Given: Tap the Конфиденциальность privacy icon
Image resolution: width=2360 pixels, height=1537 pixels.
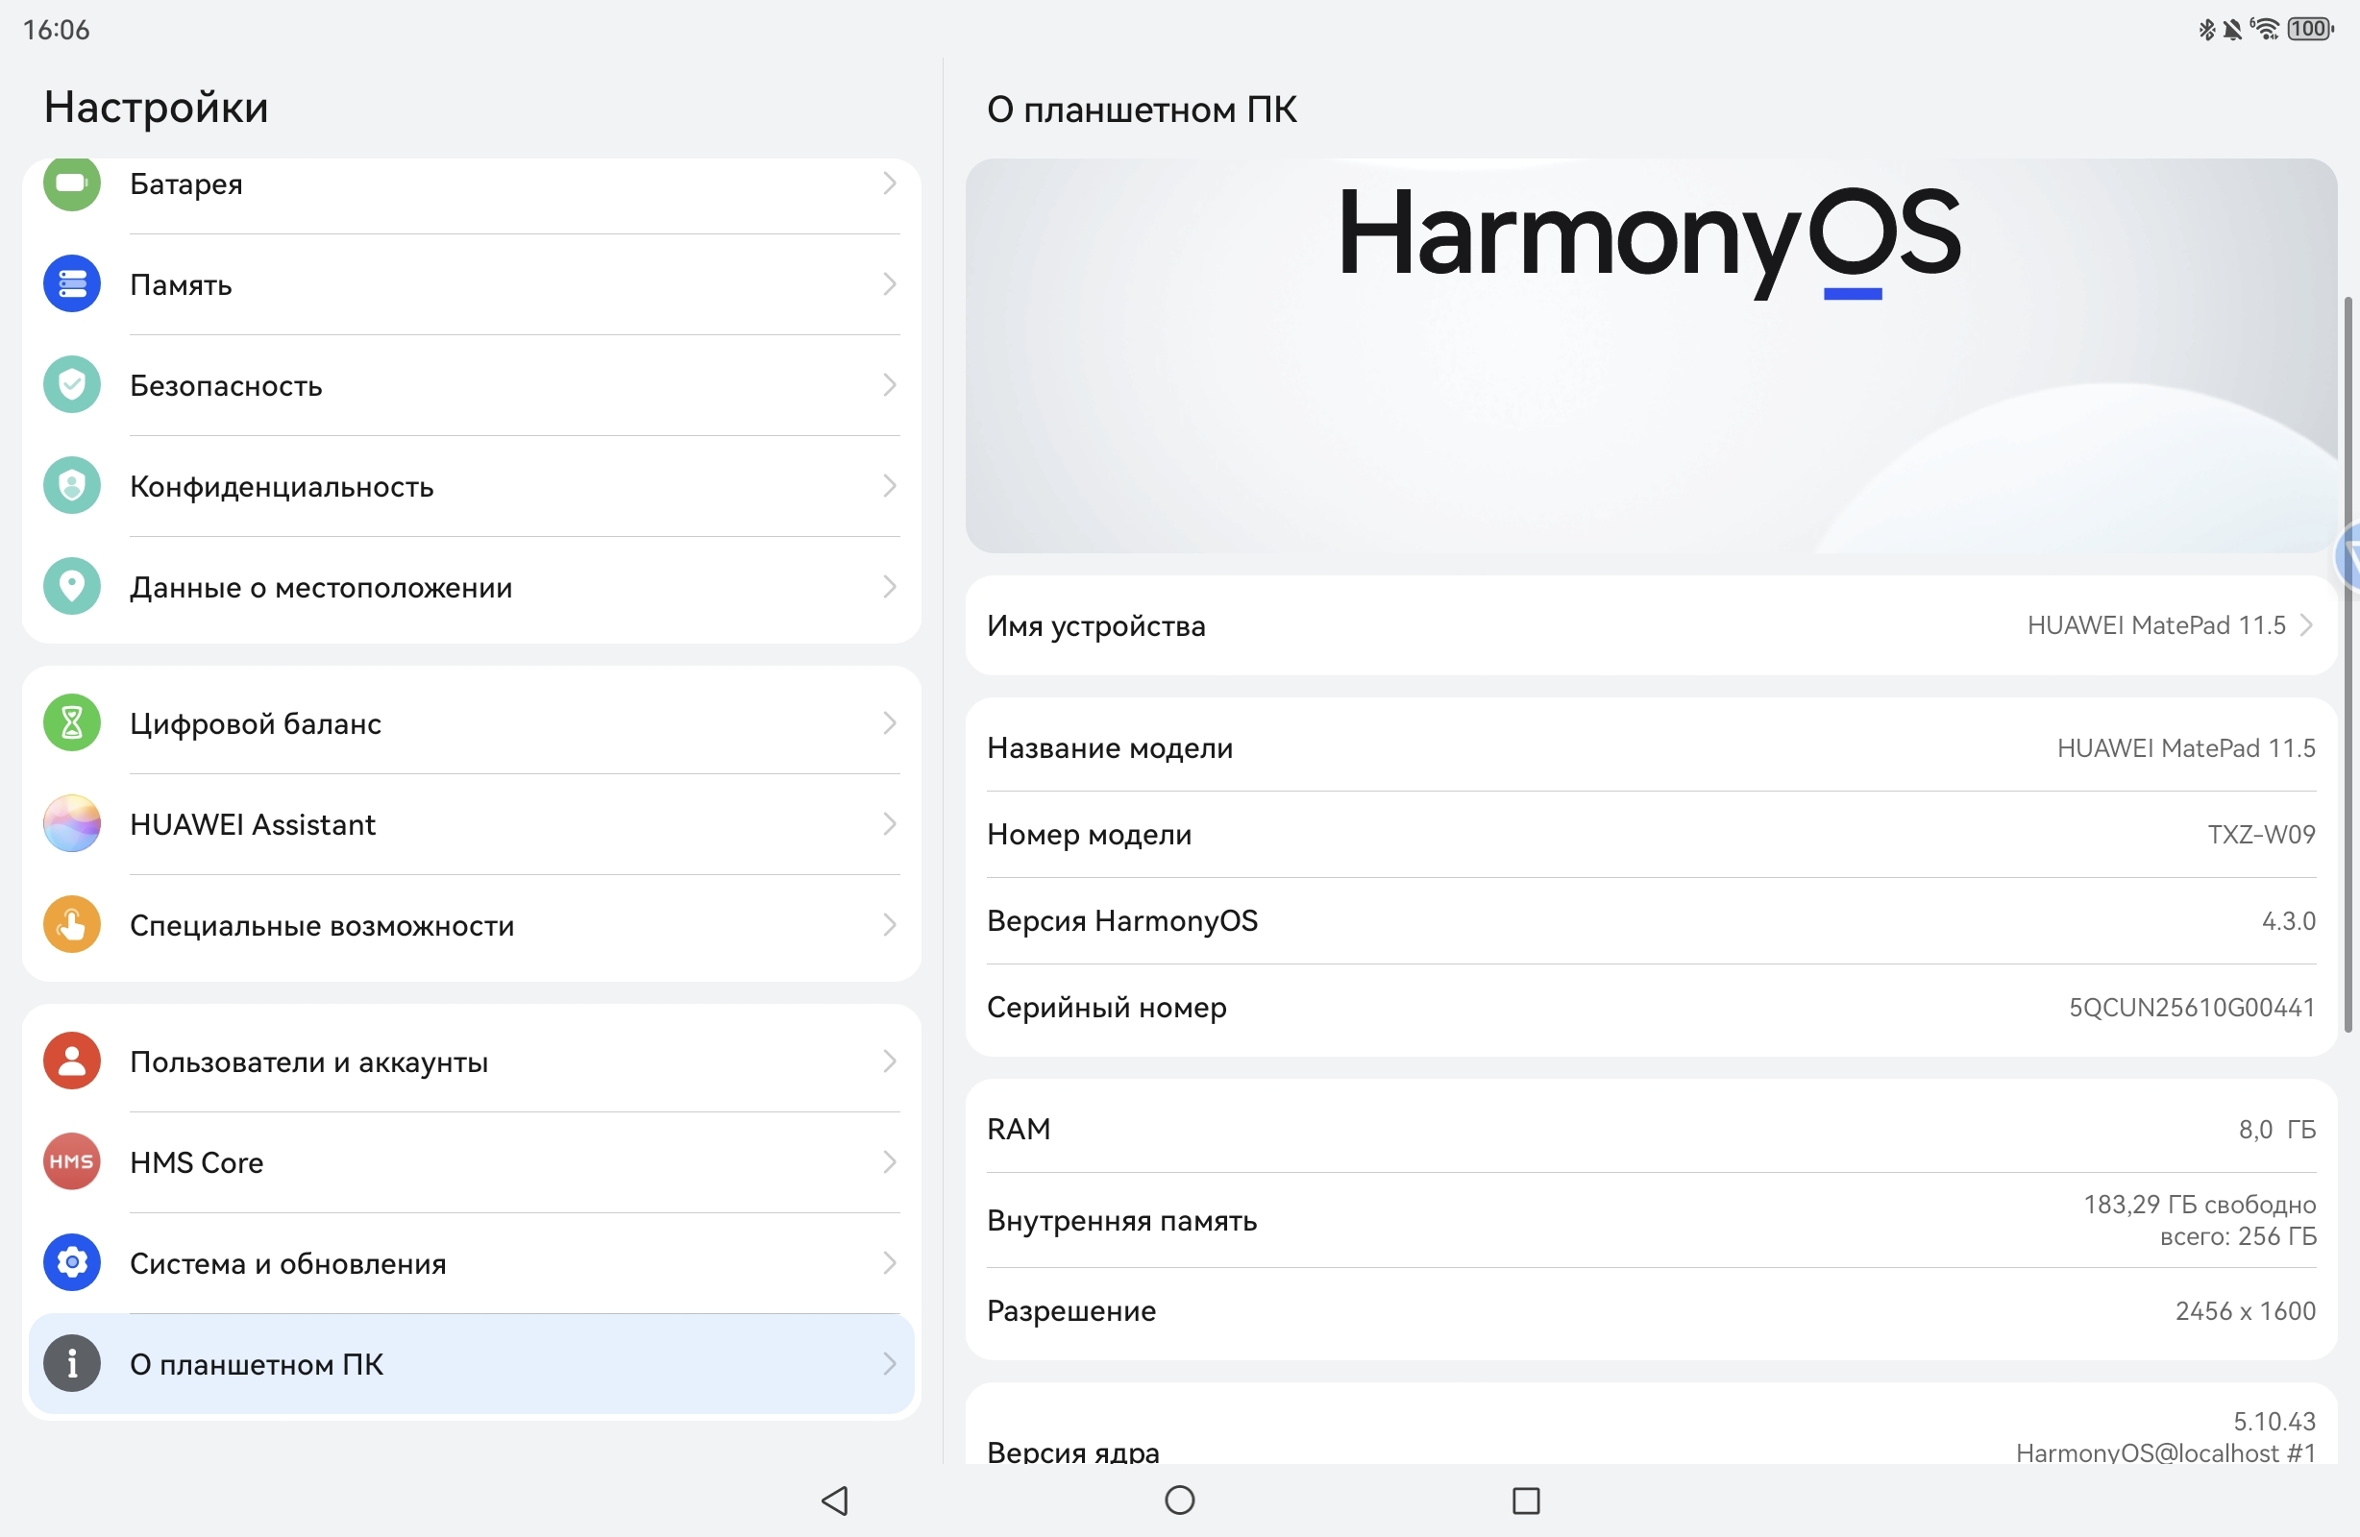Looking at the screenshot, I should click(x=71, y=486).
